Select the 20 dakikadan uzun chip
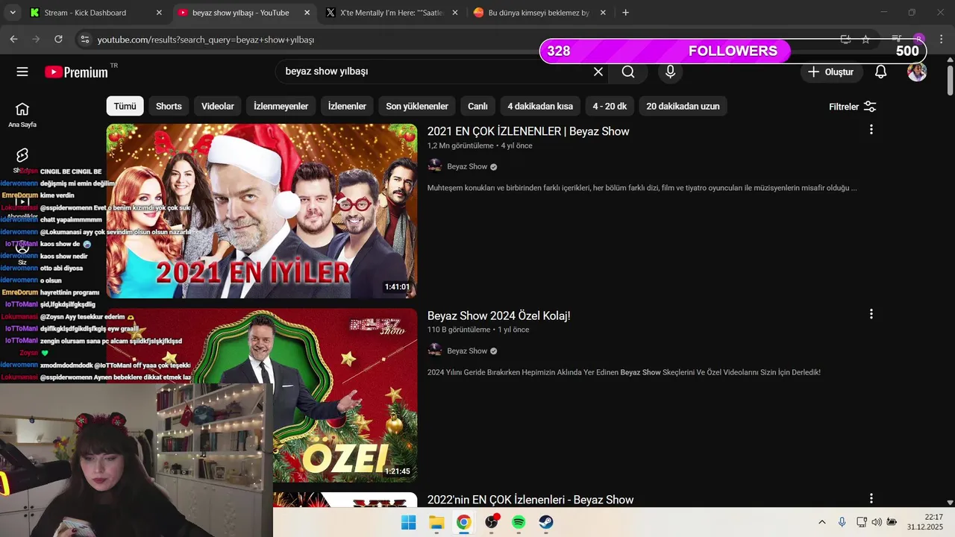Image resolution: width=955 pixels, height=537 pixels. point(683,107)
